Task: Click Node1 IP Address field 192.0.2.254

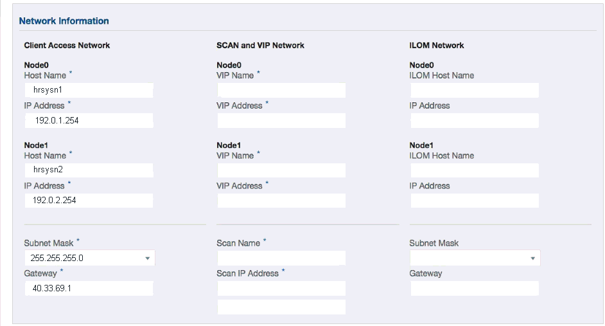Action: [x=89, y=201]
